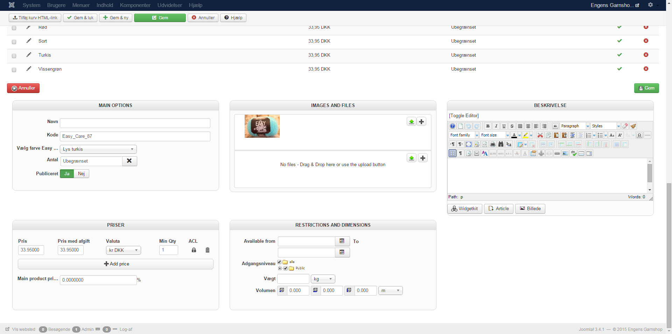Open the Styles dropdown in editor
Viewport: 672px width, 334px height.
pos(606,126)
